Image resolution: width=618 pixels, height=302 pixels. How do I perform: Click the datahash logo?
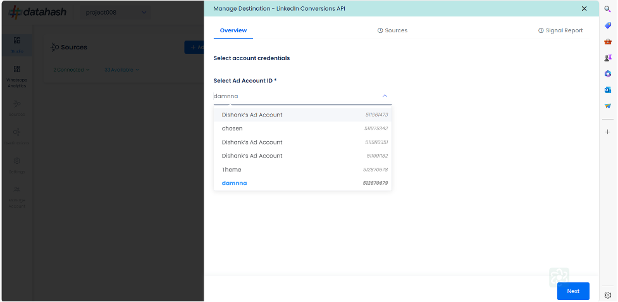click(37, 12)
